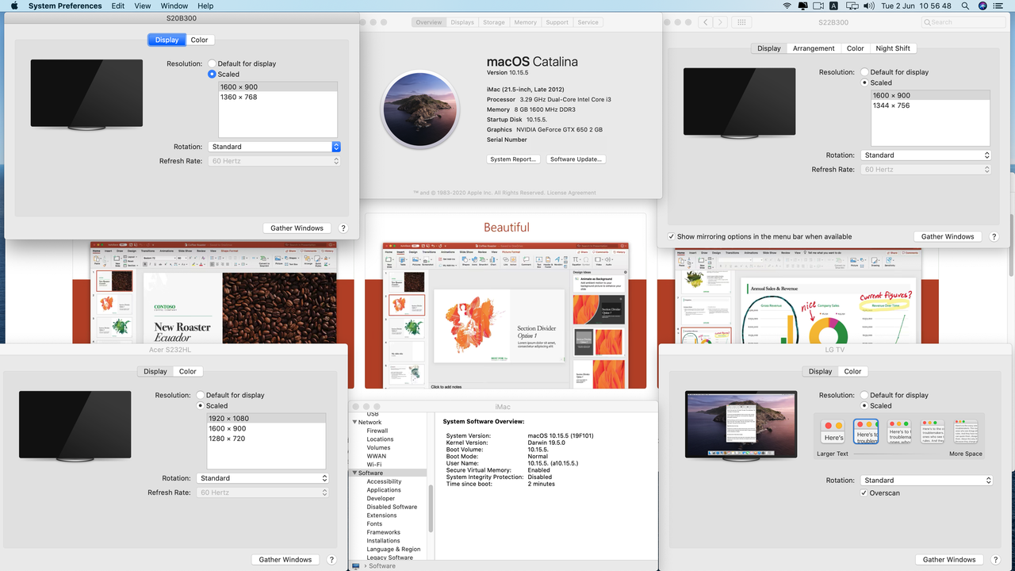Screen dimensions: 1015x571
Task: Click the Software Update... button
Action: 576,159
